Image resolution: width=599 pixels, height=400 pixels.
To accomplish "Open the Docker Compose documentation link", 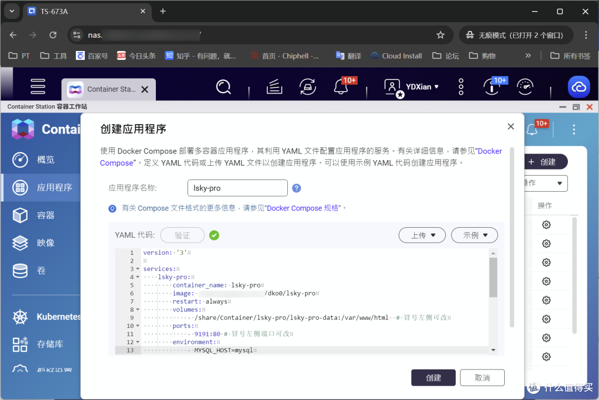I will [490, 151].
